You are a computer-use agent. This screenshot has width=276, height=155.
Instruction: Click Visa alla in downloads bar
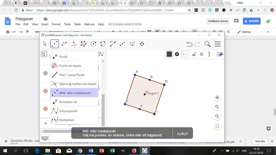point(260,141)
